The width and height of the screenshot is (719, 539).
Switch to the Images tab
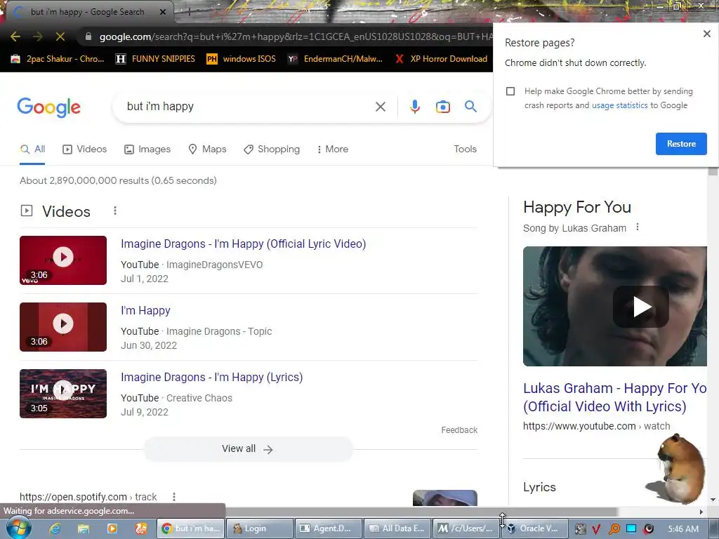(147, 149)
